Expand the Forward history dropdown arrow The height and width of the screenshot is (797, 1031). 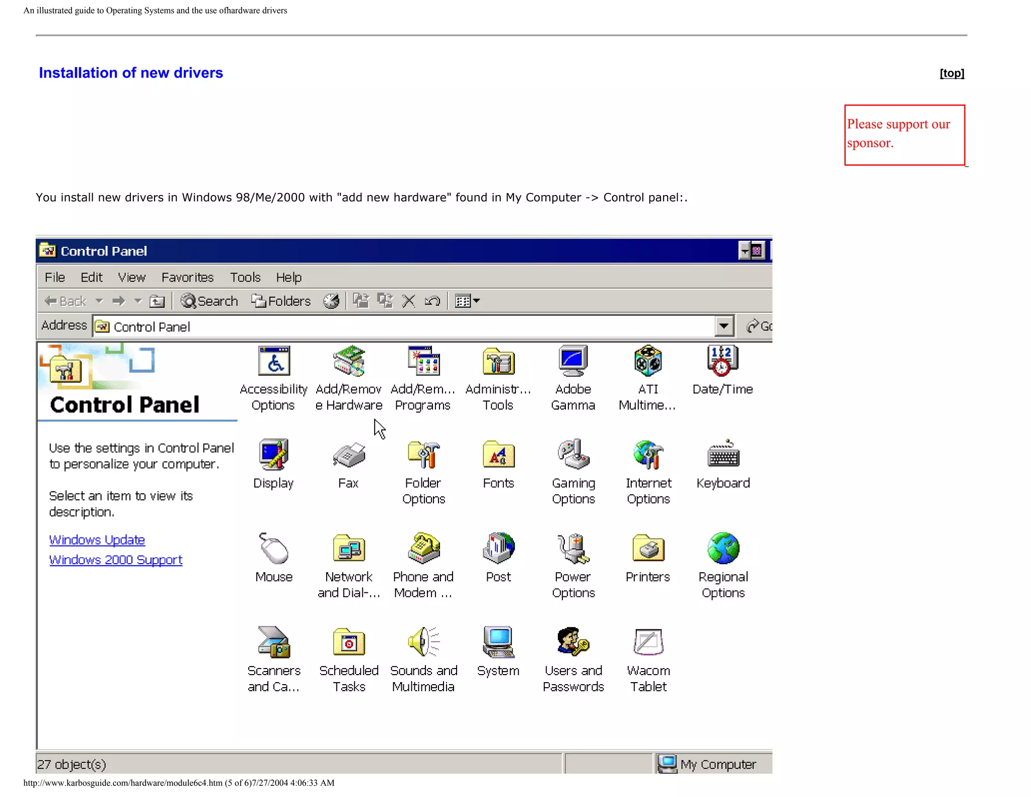[138, 301]
